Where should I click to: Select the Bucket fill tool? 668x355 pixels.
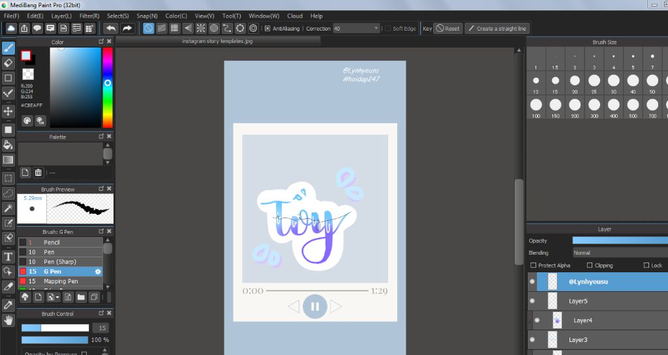[x=8, y=145]
